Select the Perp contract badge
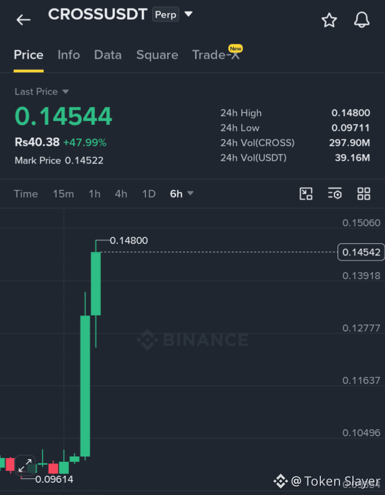 click(166, 14)
